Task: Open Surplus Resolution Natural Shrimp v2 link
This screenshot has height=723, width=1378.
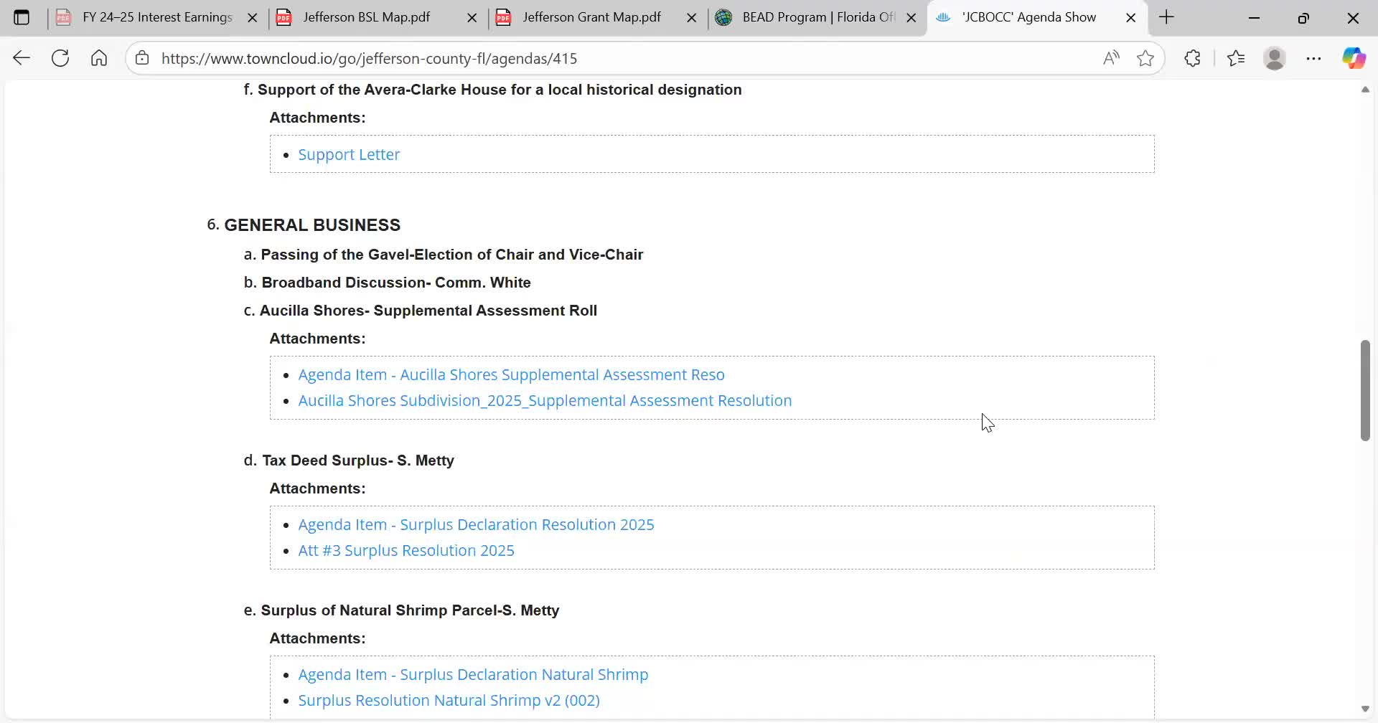Action: click(449, 700)
